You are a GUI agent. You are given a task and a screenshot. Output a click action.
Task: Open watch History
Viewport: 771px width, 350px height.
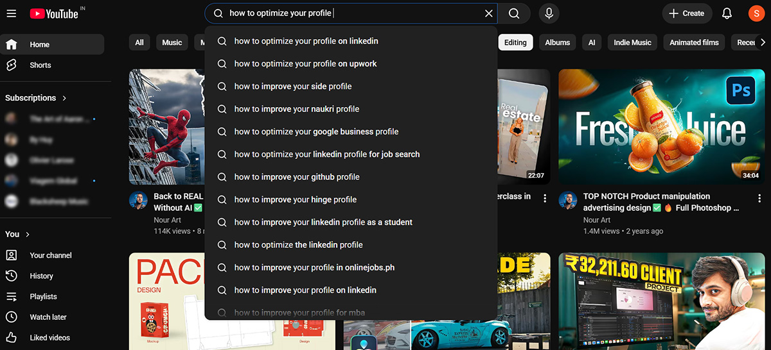click(x=52, y=276)
